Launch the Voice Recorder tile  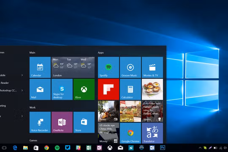pos(40,122)
